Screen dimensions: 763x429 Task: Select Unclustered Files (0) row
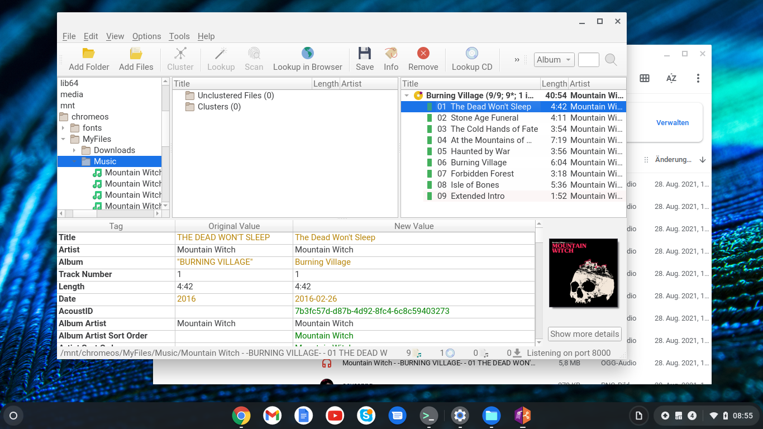284,96
